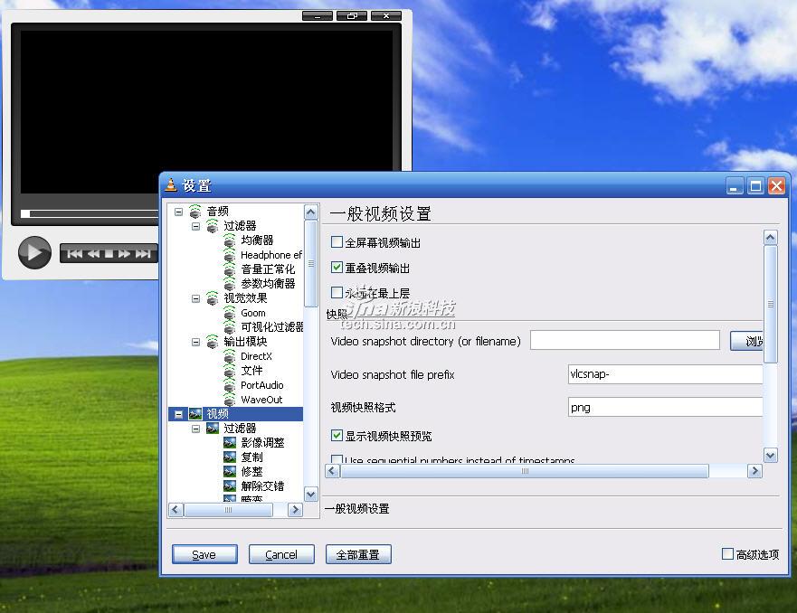Click the fast forward button in the player
The width and height of the screenshot is (797, 613).
click(125, 253)
